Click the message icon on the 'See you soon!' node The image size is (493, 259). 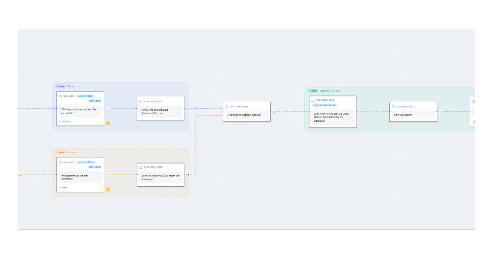pos(394,106)
